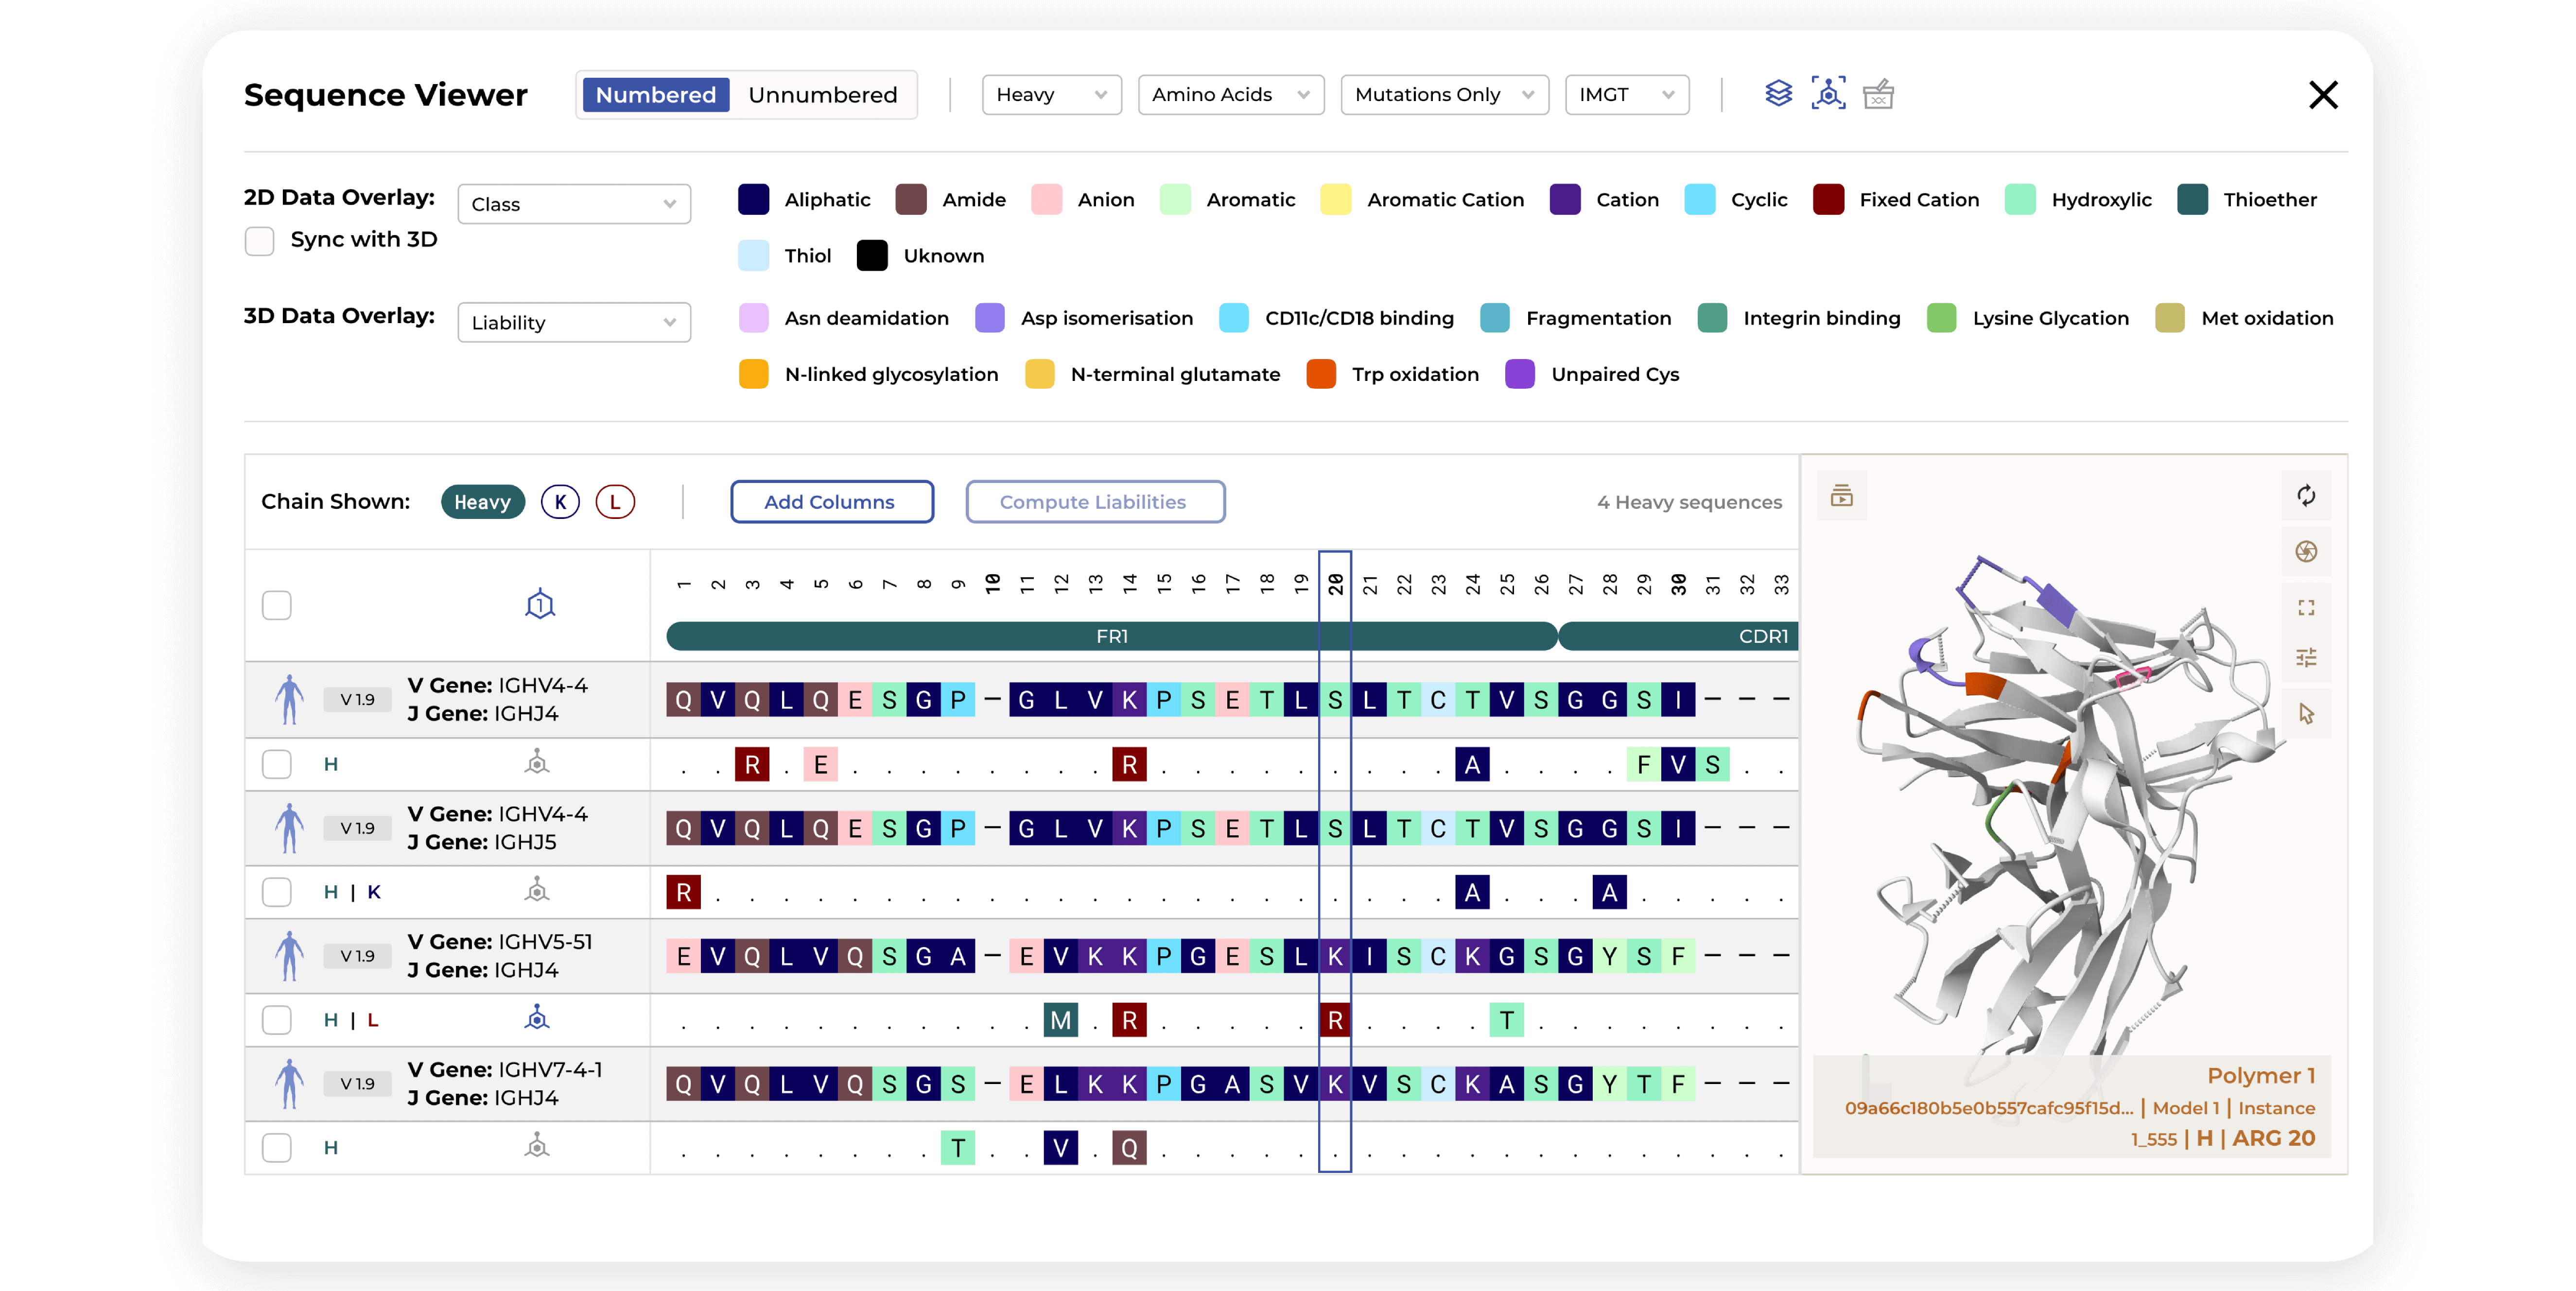The image size is (2576, 1291).
Task: Open the Mutations Only dropdown
Action: pyautogui.click(x=1444, y=95)
